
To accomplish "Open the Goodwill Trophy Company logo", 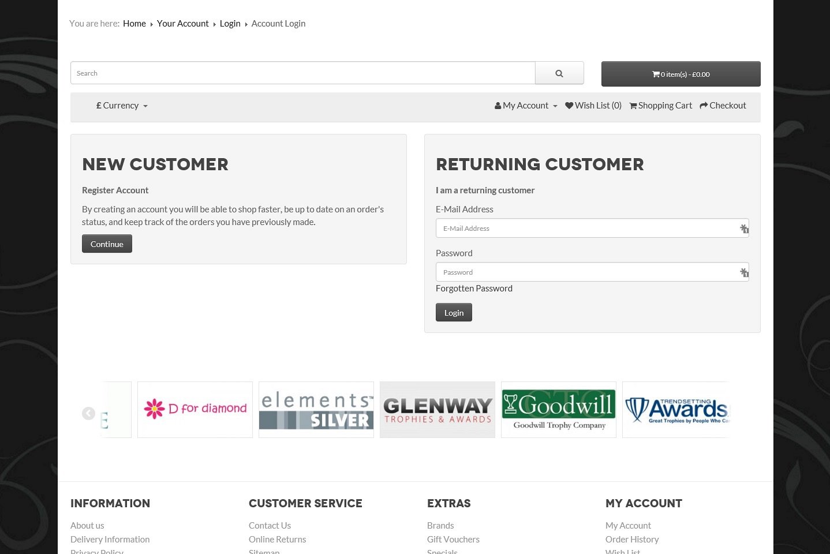I will coord(559,409).
